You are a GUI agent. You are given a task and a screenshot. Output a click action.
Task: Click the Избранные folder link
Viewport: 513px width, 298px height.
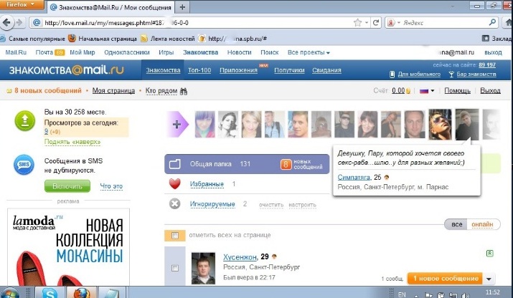click(x=207, y=184)
